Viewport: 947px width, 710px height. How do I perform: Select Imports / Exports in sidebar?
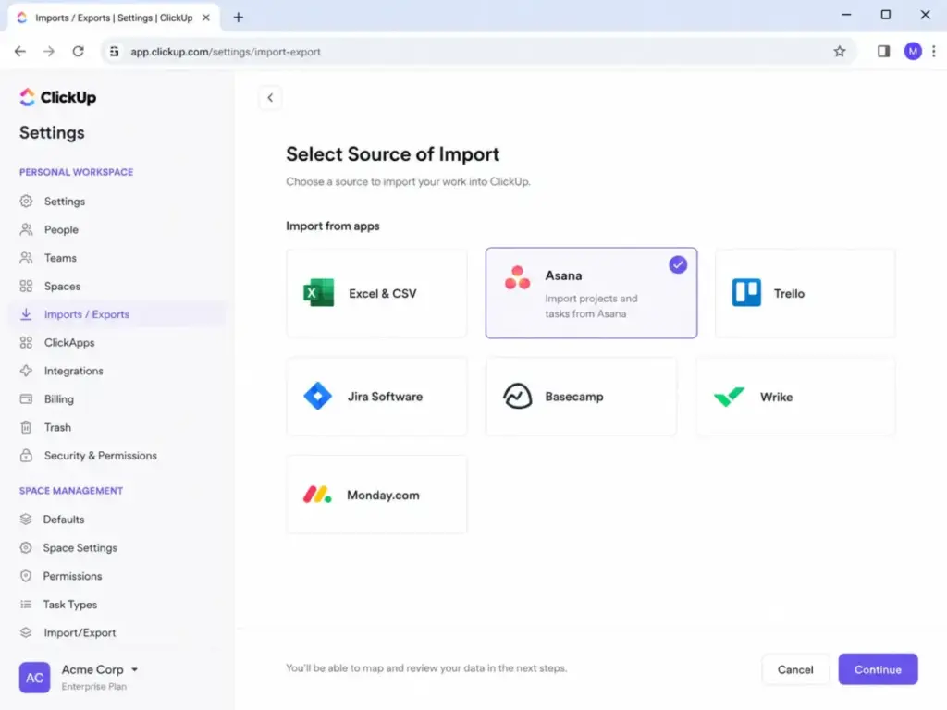117,314
